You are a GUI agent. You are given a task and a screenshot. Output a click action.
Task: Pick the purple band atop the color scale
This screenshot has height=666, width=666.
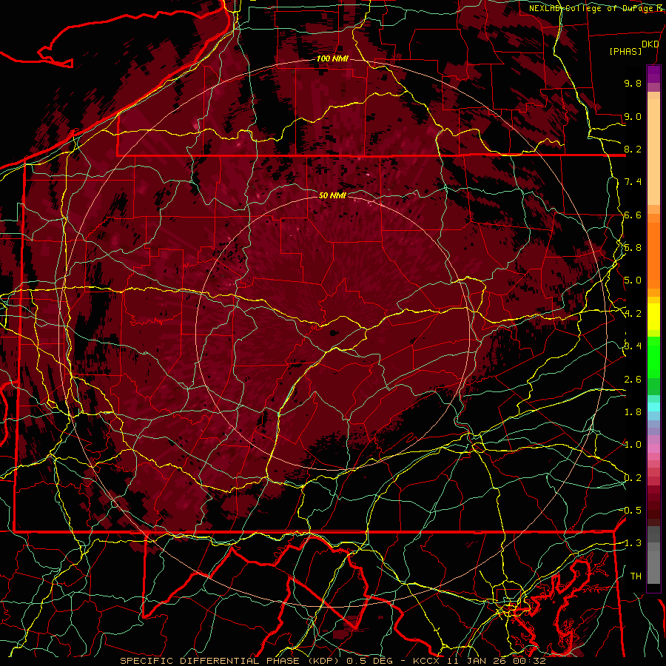[x=653, y=74]
